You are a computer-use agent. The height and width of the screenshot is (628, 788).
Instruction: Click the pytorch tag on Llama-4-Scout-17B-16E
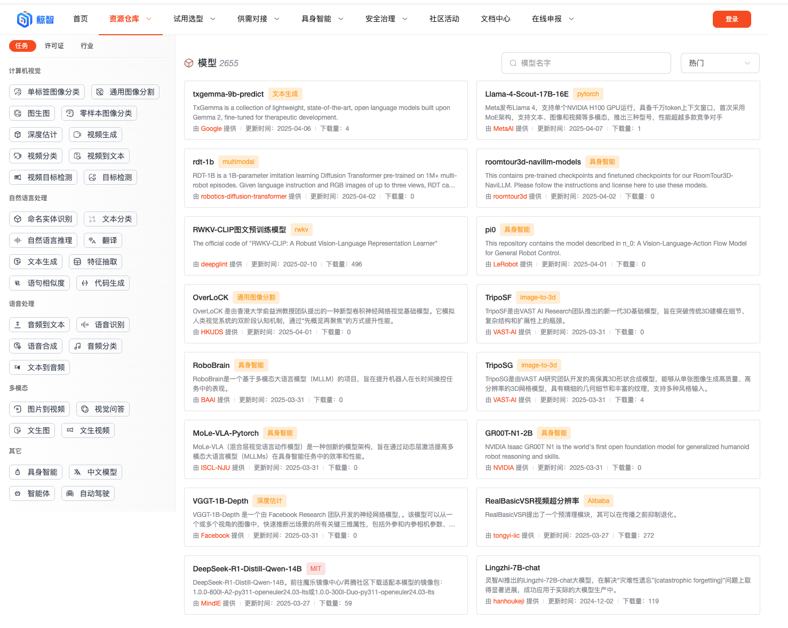(588, 94)
